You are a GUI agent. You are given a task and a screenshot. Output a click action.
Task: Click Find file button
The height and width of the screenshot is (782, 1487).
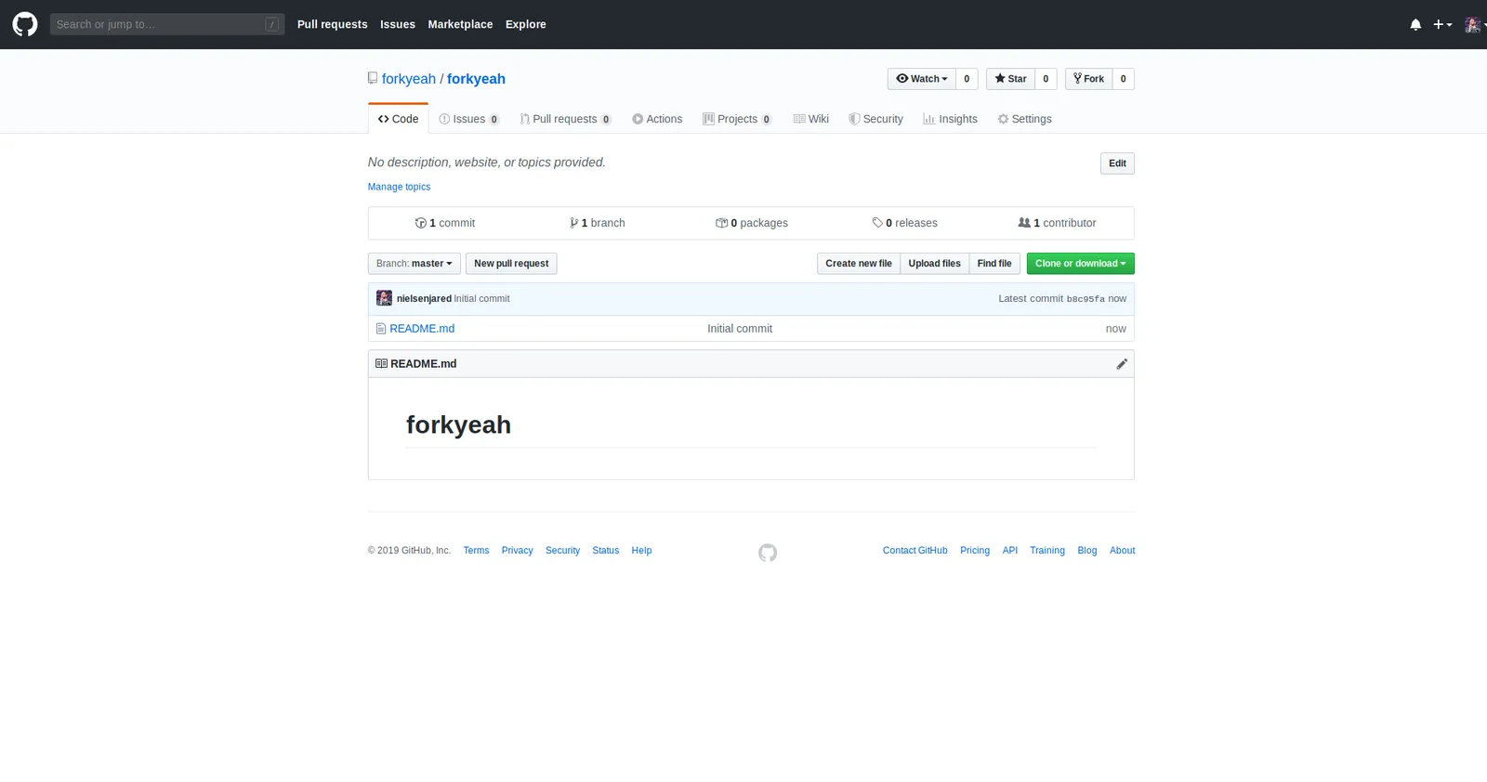(994, 264)
